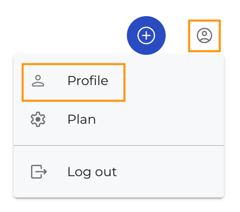Sign out using the exit-door icon
Viewport: 240px width, 212px height.
39,172
